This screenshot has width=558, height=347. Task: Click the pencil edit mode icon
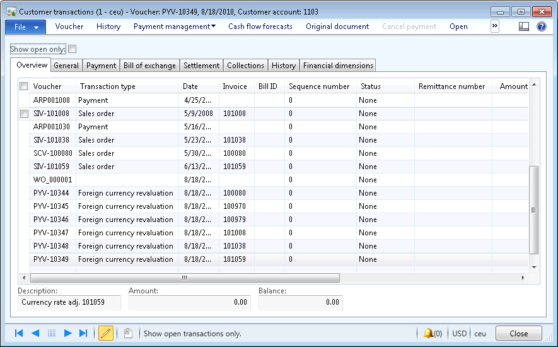pyautogui.click(x=106, y=333)
